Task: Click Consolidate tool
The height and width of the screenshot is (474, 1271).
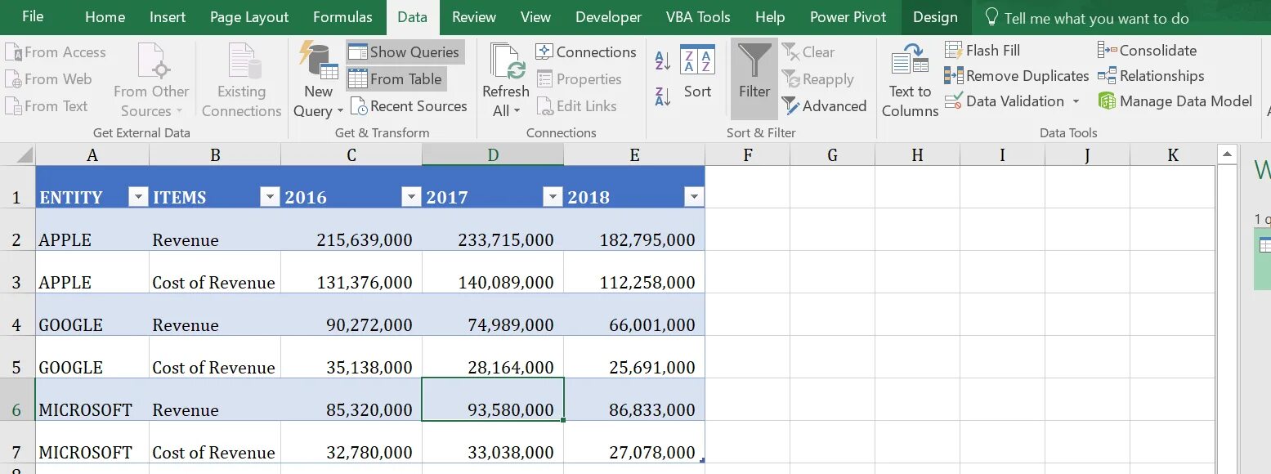Action: pos(1147,50)
